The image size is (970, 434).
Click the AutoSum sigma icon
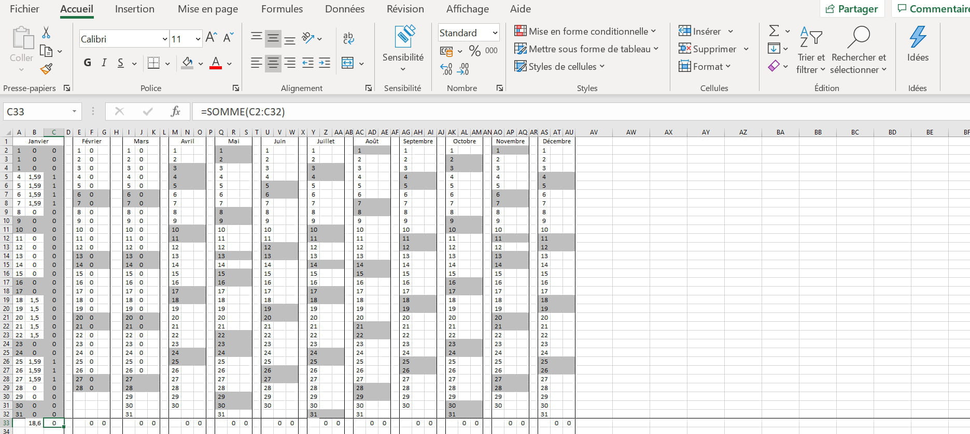point(774,31)
